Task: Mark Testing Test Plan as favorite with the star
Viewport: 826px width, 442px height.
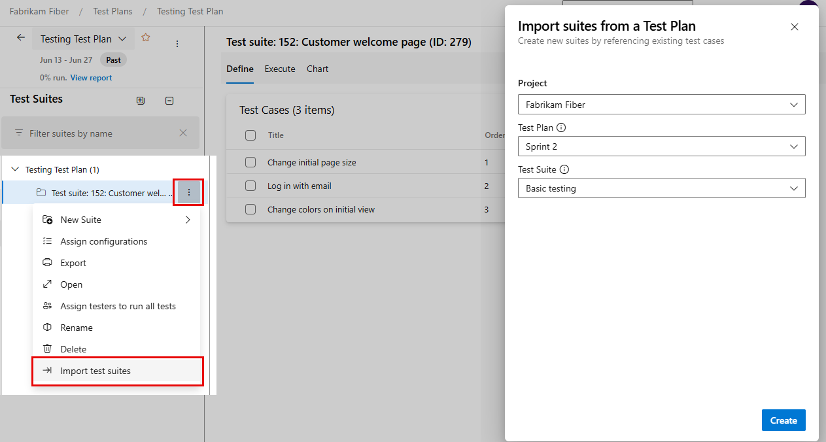Action: [145, 38]
